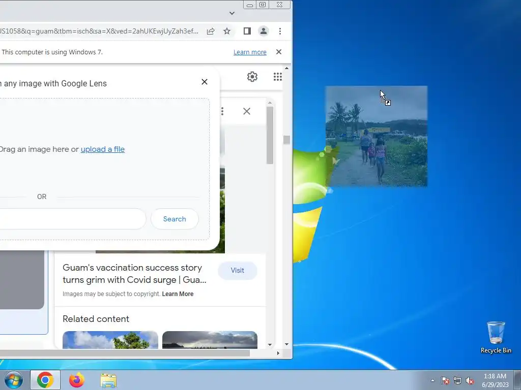Click the preview panel scrollbar thumb
This screenshot has height=390, width=521.
tap(270, 135)
